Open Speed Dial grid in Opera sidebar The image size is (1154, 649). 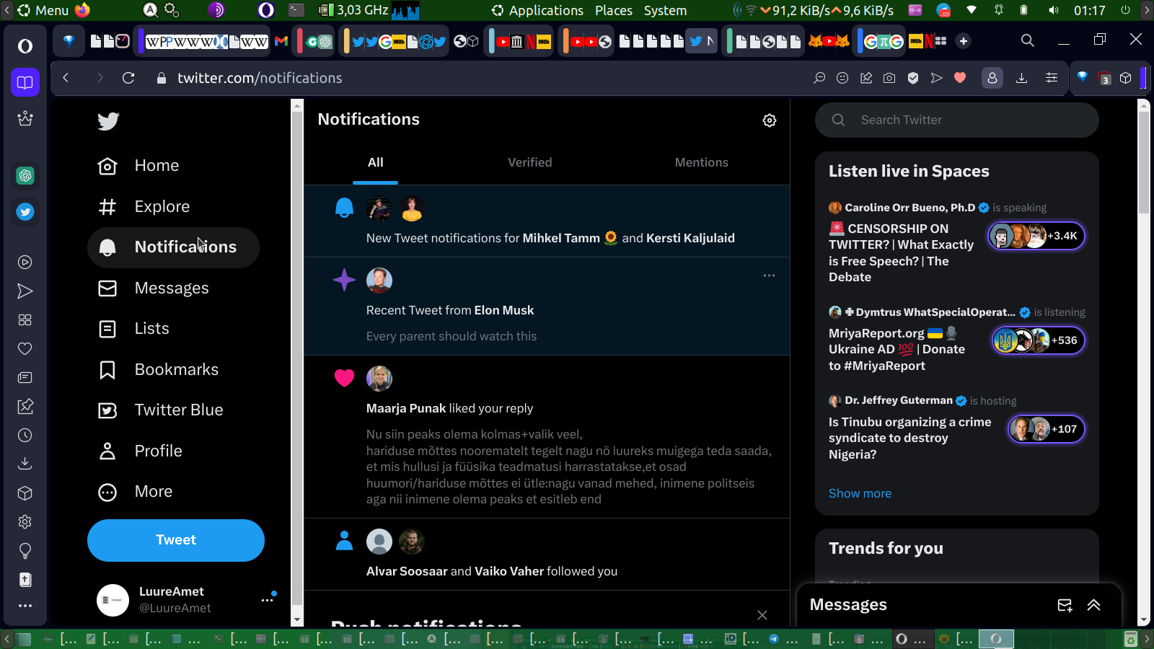pos(25,320)
